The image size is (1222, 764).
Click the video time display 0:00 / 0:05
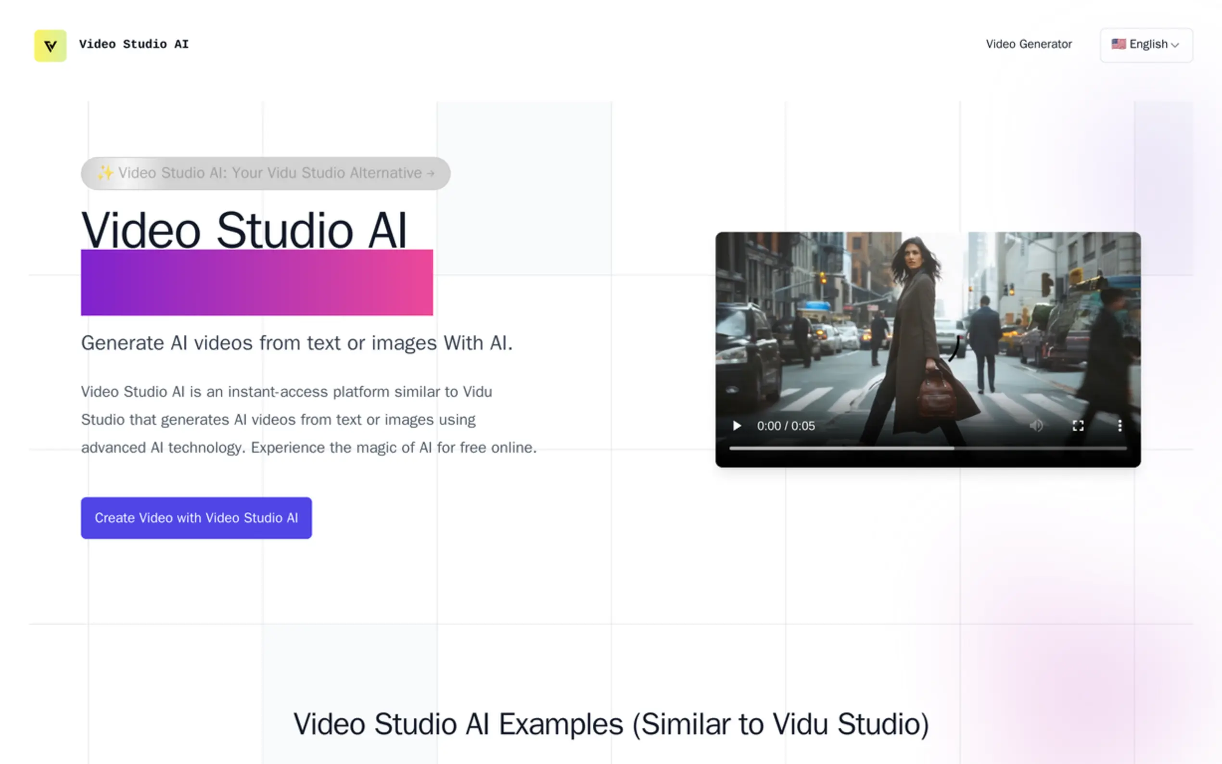click(785, 425)
